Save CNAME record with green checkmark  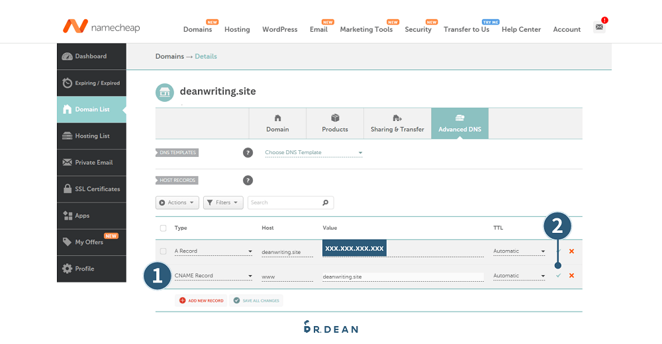click(558, 275)
